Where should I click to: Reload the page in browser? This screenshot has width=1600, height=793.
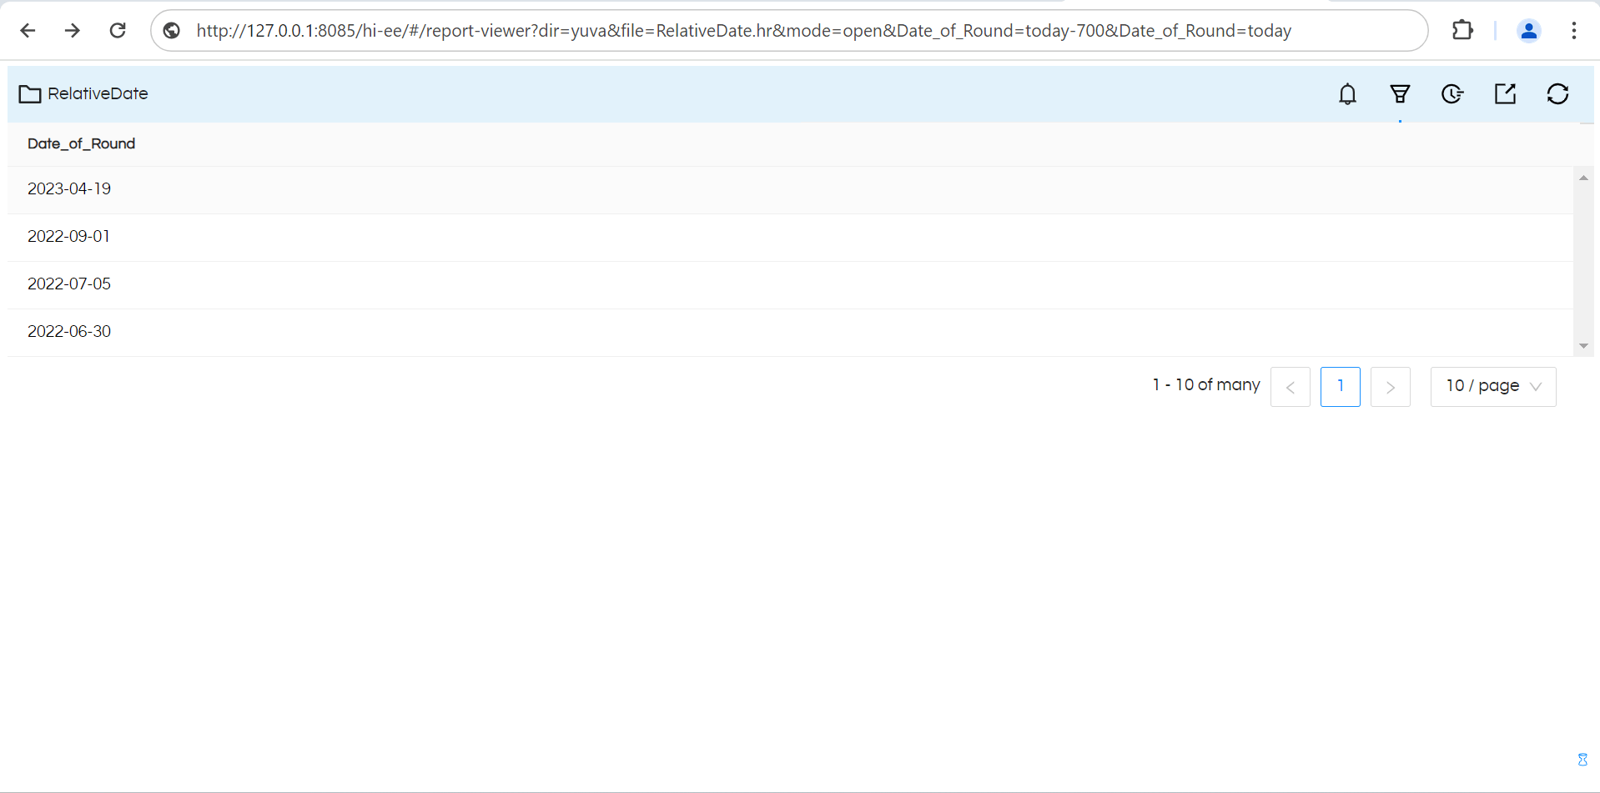[x=118, y=31]
